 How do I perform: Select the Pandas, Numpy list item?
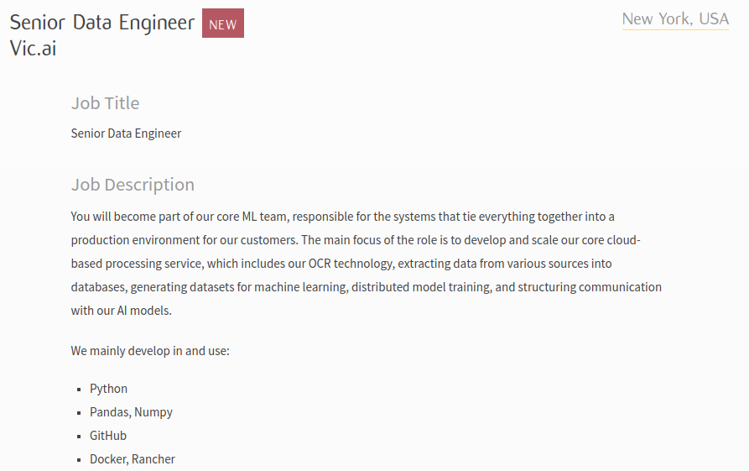pyautogui.click(x=131, y=412)
